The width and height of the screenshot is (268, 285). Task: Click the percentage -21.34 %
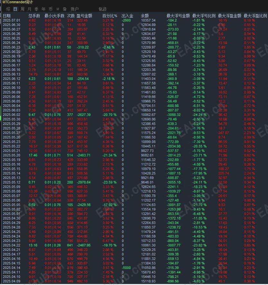pyautogui.click(x=109, y=155)
